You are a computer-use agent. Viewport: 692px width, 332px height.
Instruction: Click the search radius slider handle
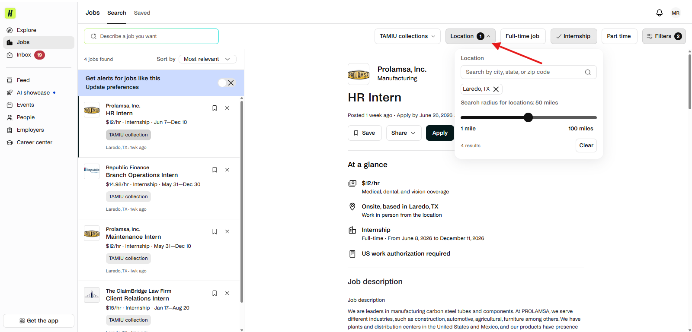[x=528, y=117]
